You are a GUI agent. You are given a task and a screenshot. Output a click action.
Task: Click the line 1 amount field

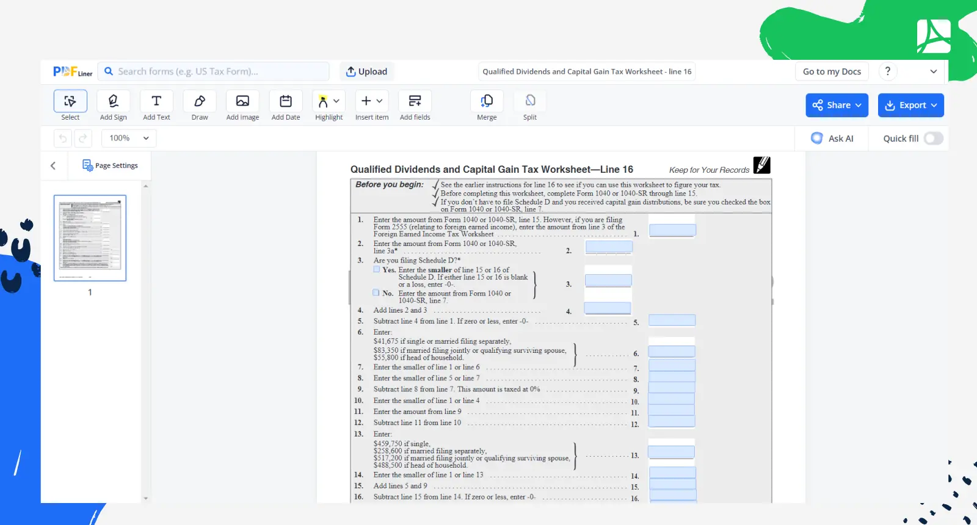click(x=672, y=230)
